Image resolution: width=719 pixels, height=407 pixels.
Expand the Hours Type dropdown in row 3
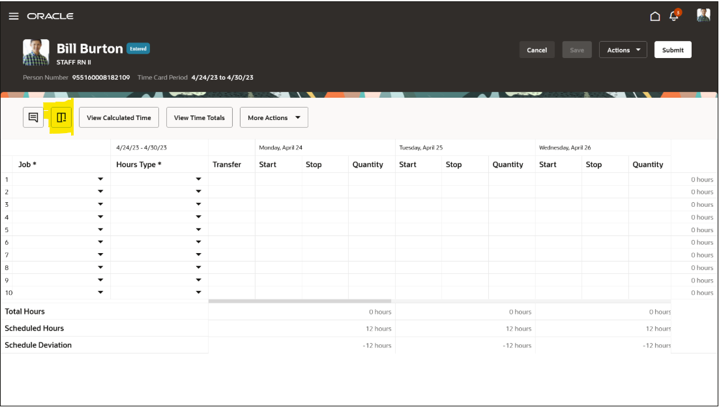[x=198, y=204]
